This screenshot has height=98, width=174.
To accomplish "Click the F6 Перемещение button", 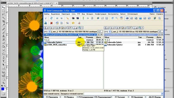I will tap(103, 97).
